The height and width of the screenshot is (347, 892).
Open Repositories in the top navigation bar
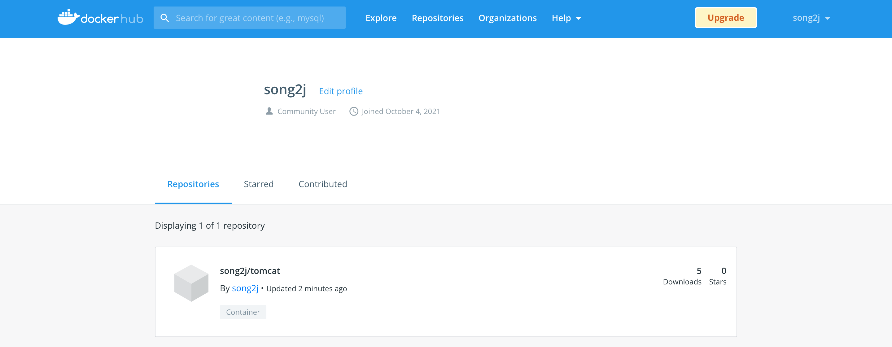(x=437, y=18)
